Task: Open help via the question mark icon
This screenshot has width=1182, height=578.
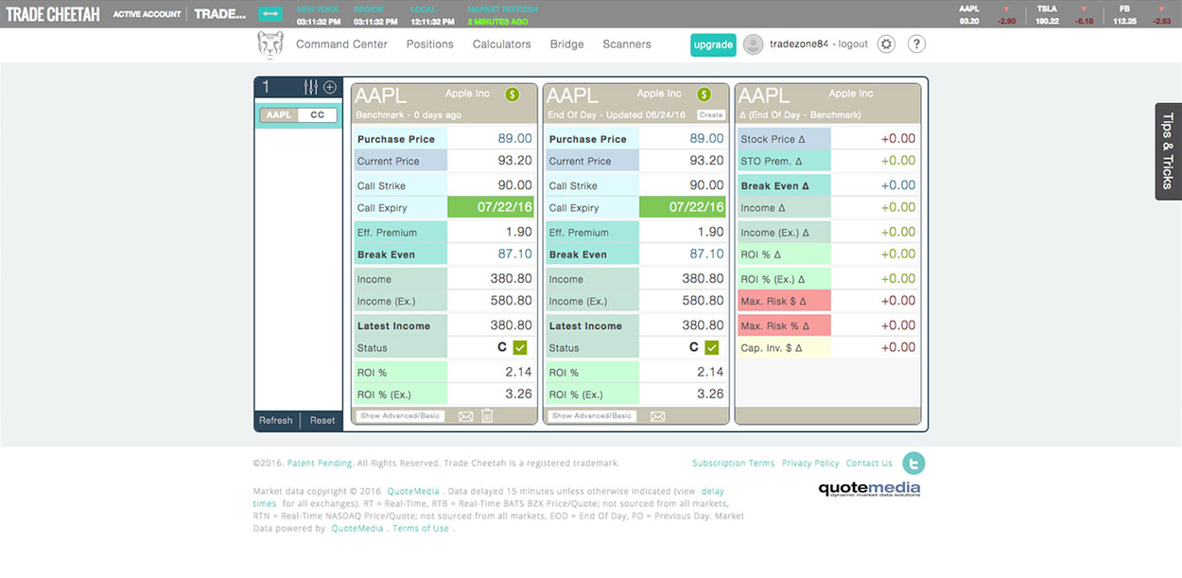Action: click(916, 44)
